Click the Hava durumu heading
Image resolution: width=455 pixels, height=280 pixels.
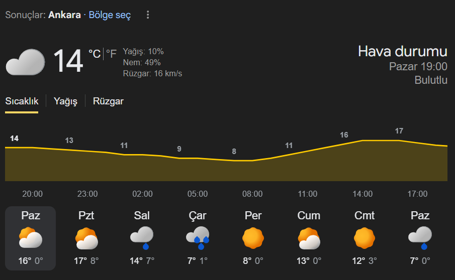(x=402, y=51)
